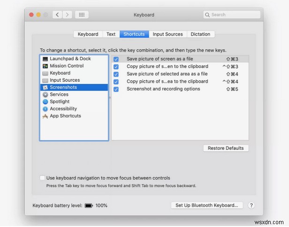Image resolution: width=289 pixels, height=227 pixels.
Task: Open help with the question mark button
Action: pyautogui.click(x=251, y=205)
